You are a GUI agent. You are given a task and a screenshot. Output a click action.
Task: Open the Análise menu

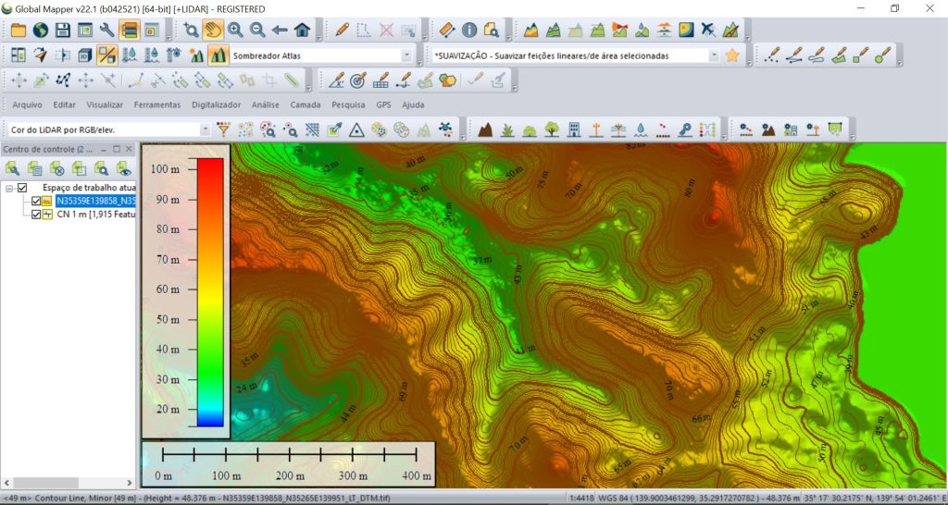pos(265,105)
